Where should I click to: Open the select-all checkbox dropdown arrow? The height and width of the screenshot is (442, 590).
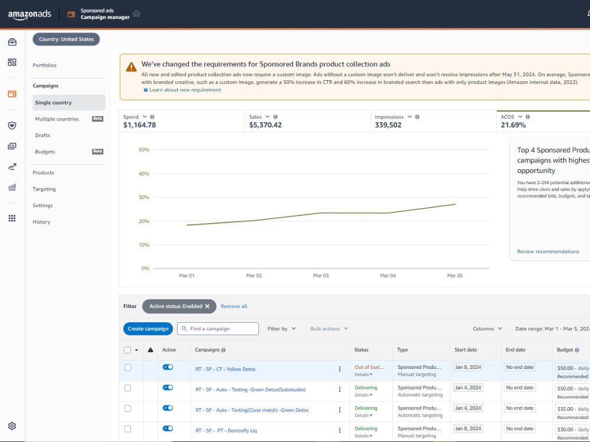click(x=136, y=350)
